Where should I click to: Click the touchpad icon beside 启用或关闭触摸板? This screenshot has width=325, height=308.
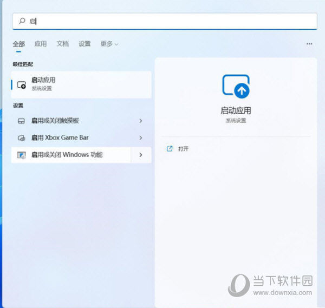coord(22,121)
